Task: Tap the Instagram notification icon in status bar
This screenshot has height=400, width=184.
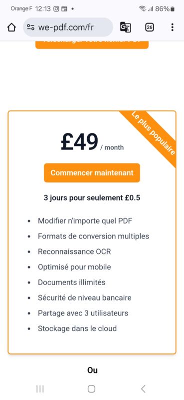Action: (x=56, y=8)
